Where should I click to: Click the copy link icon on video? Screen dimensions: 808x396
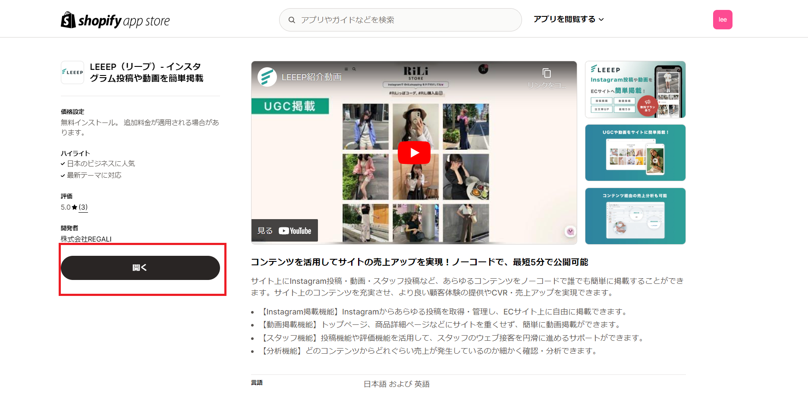click(x=547, y=73)
